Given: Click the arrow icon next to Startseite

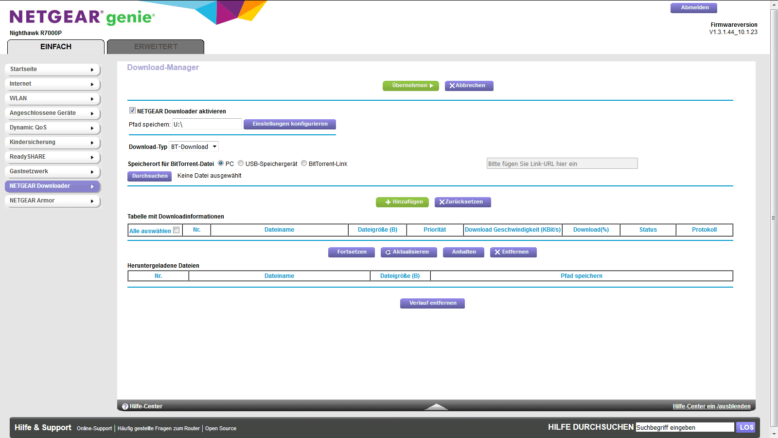Looking at the screenshot, I should (92, 70).
